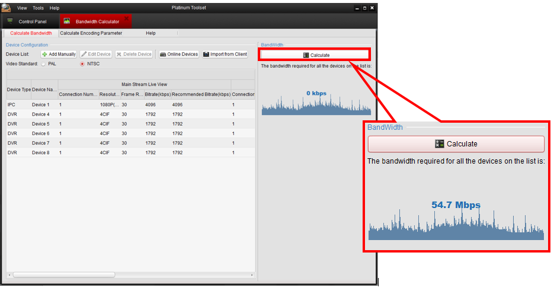Open the View menu
The height and width of the screenshot is (294, 554).
tap(22, 8)
